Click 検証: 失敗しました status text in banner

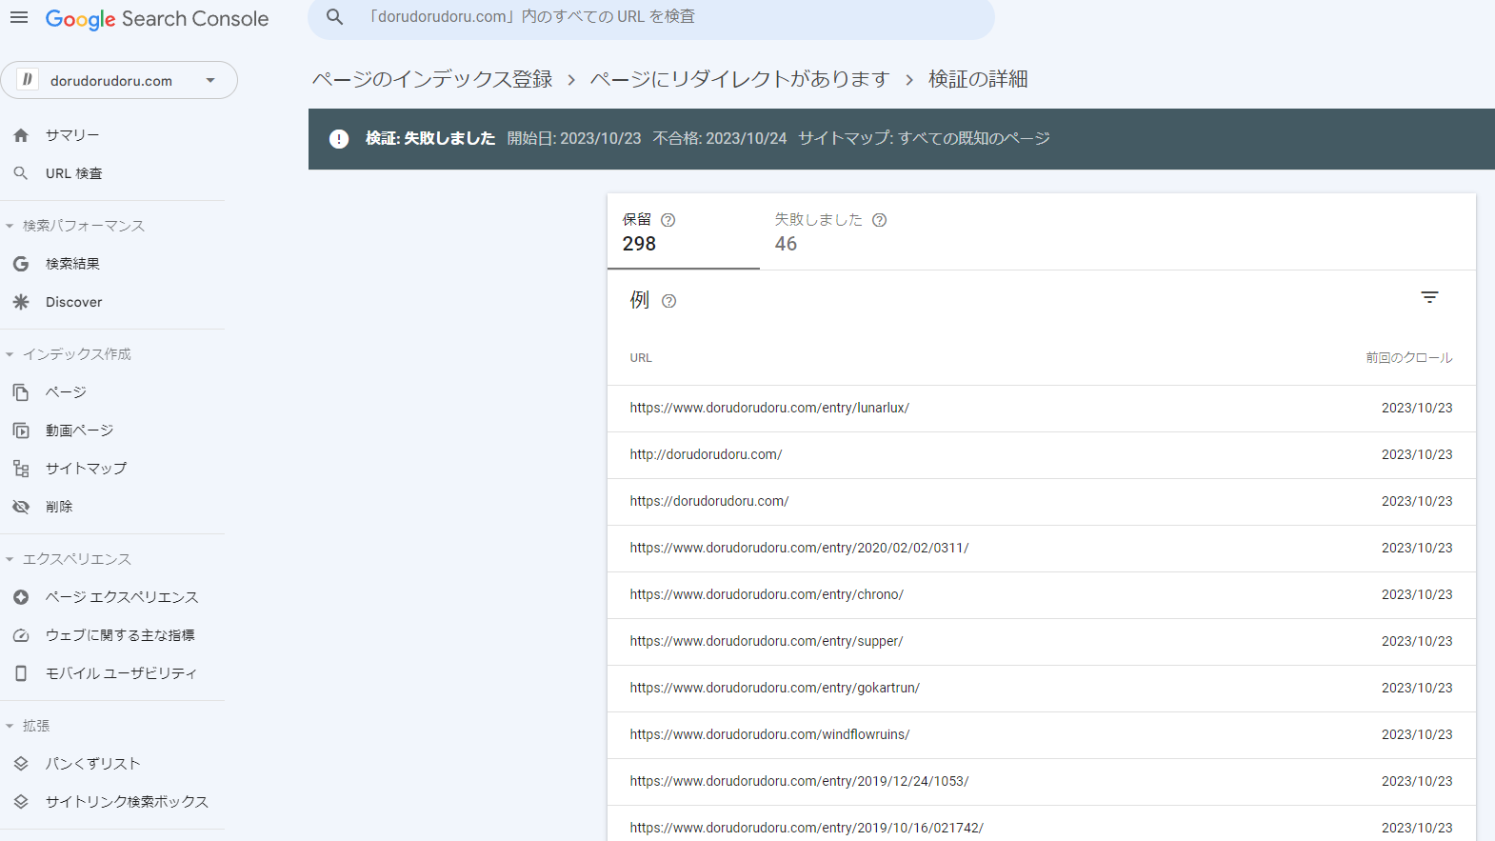(x=430, y=138)
